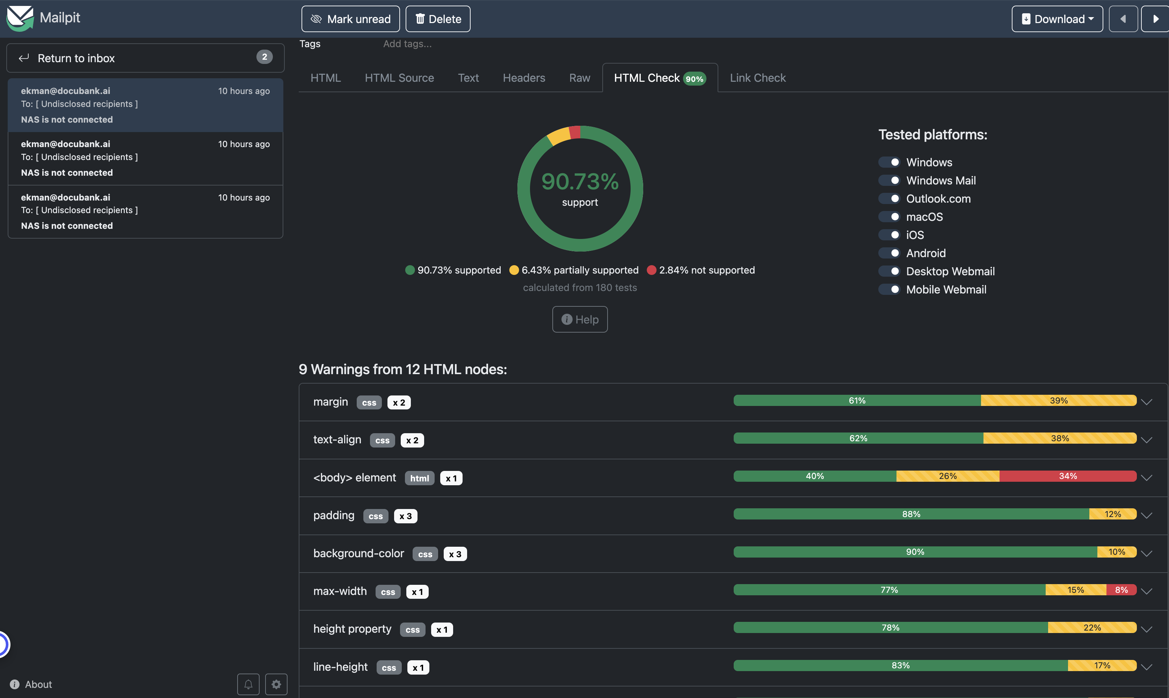Click the margin 61% support bar
1169x698 pixels.
[x=857, y=400]
